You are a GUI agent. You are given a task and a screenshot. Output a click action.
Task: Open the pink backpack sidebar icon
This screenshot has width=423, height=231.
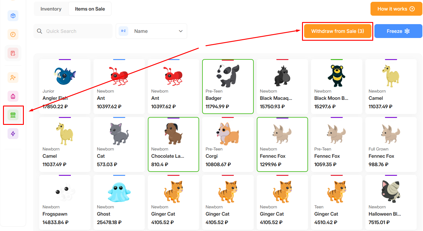point(13,96)
